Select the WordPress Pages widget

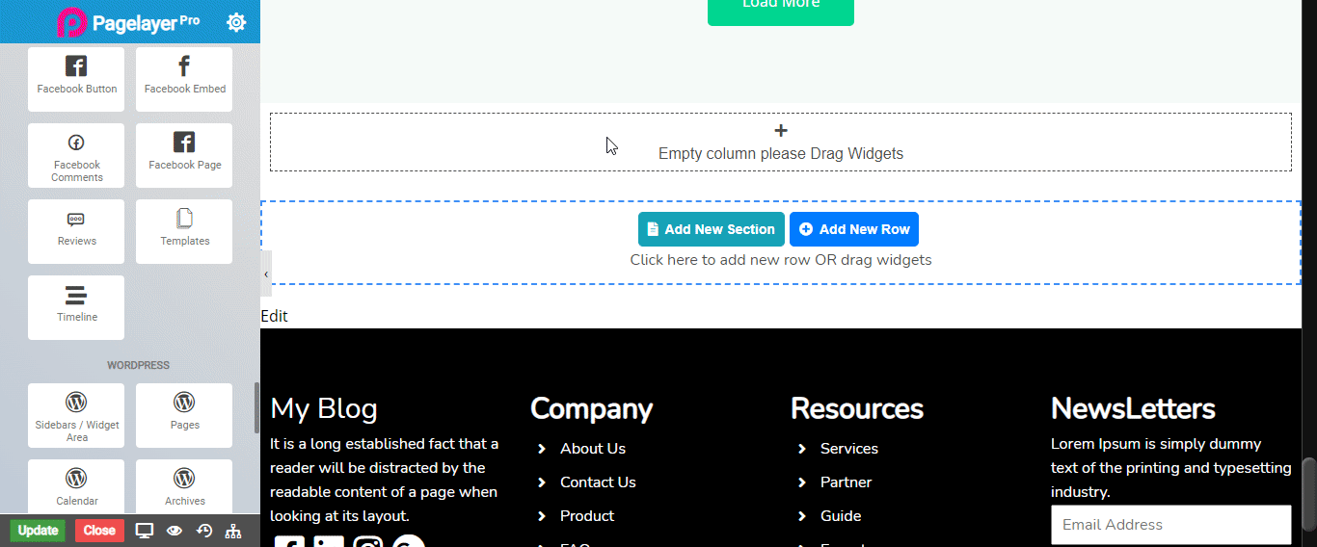184,414
